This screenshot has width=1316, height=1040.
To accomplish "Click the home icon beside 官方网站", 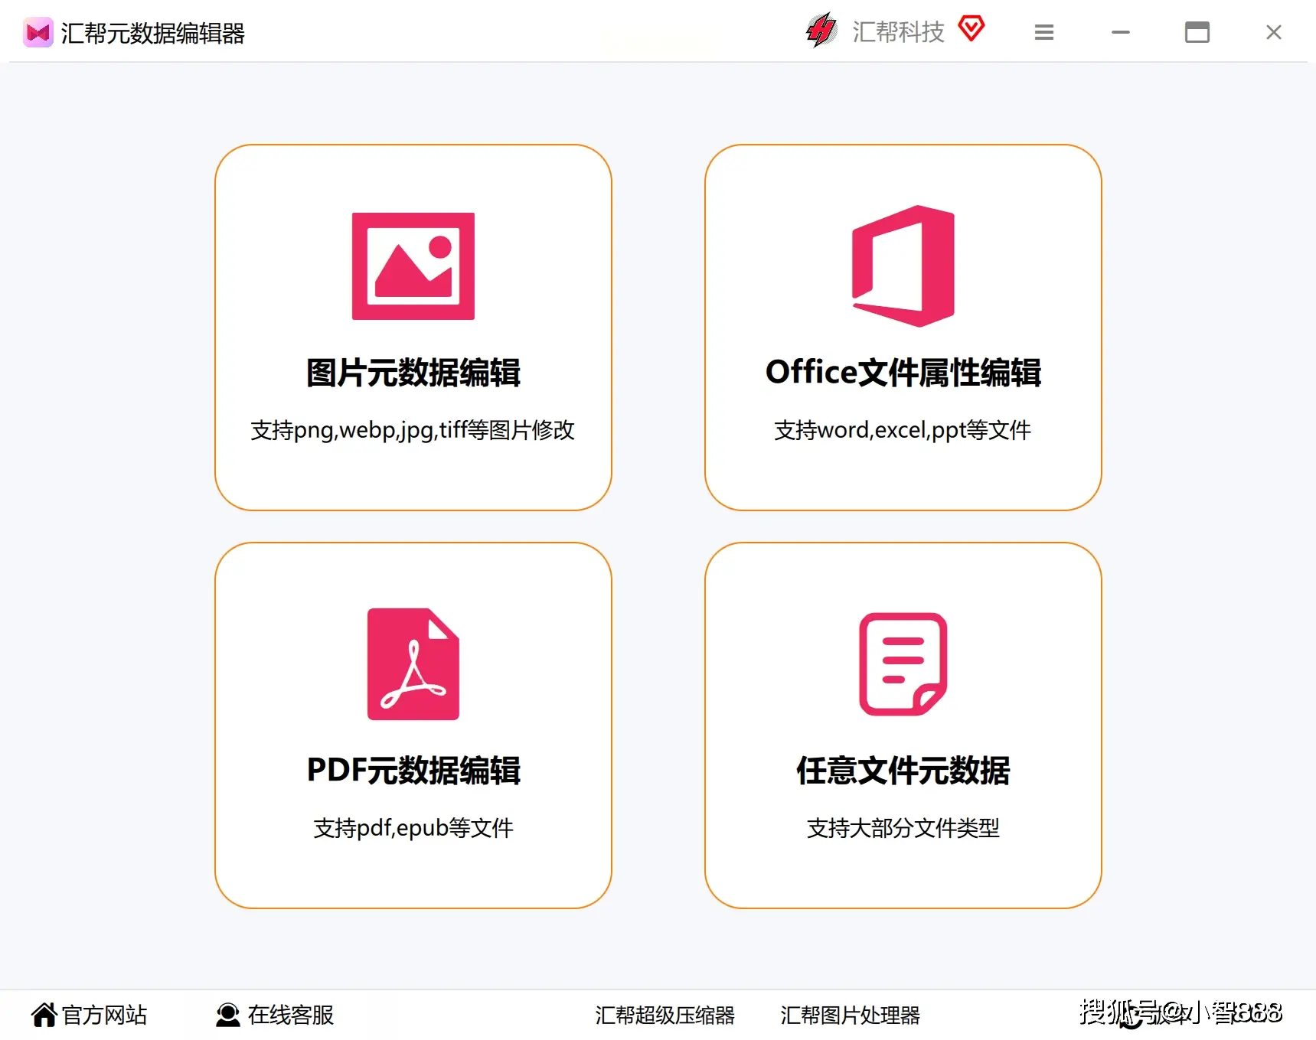I will (x=44, y=1014).
